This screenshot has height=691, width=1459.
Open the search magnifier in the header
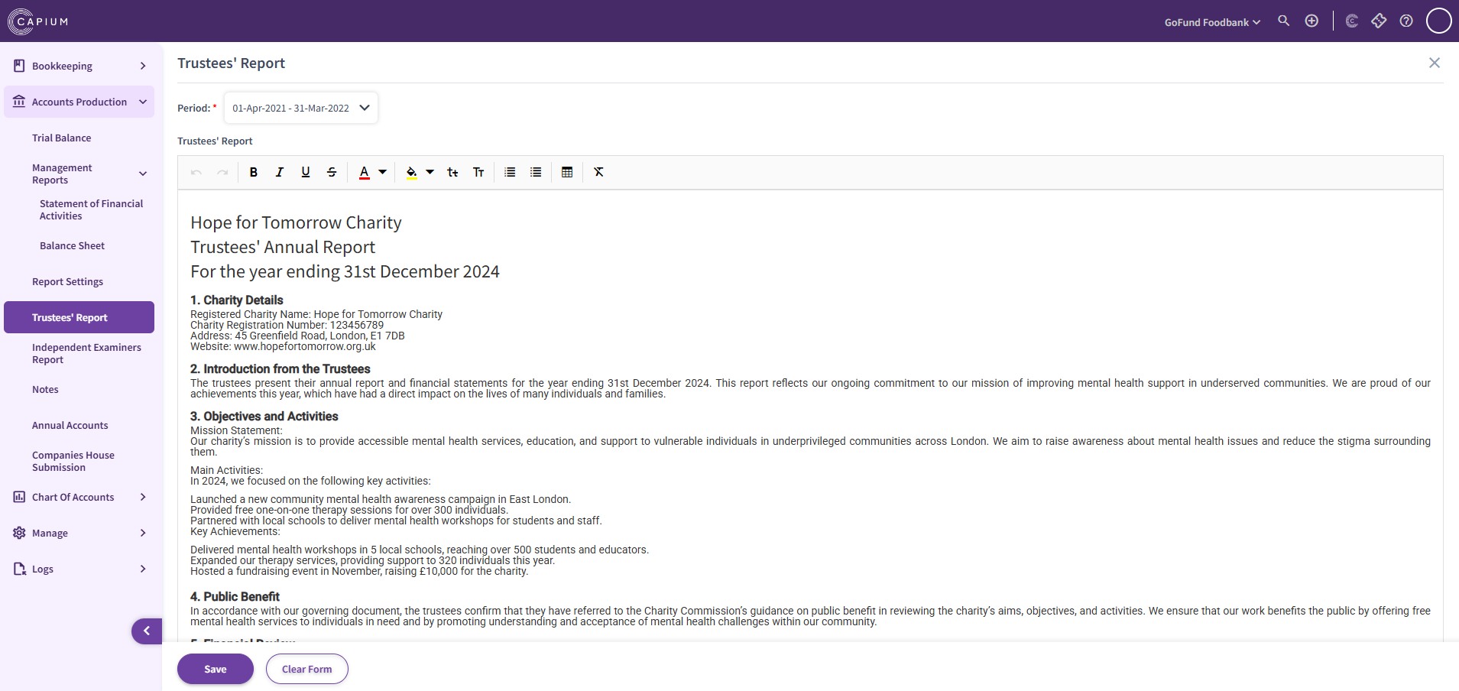(x=1284, y=21)
